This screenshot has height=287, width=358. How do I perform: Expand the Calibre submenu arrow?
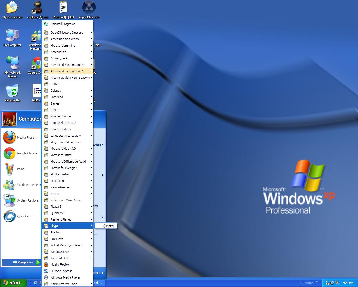(91, 84)
